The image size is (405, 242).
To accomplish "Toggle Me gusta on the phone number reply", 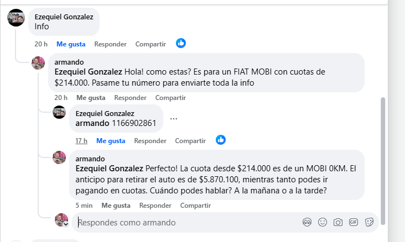I will (111, 141).
